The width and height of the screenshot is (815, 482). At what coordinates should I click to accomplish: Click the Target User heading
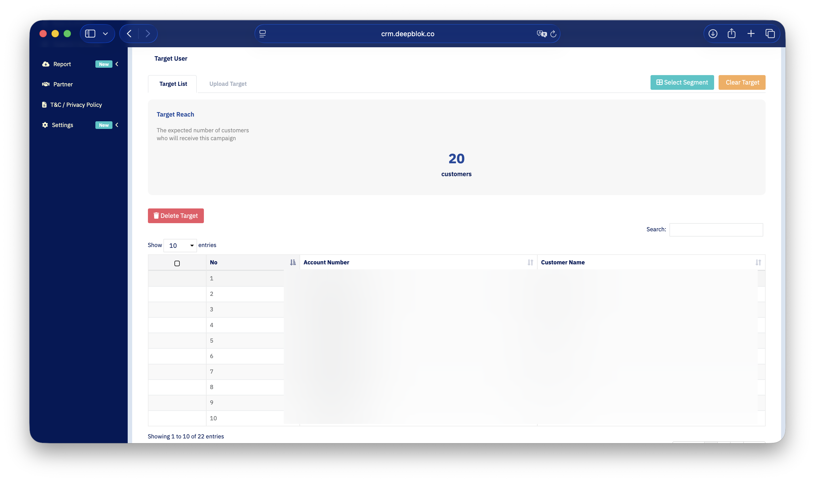(x=171, y=59)
